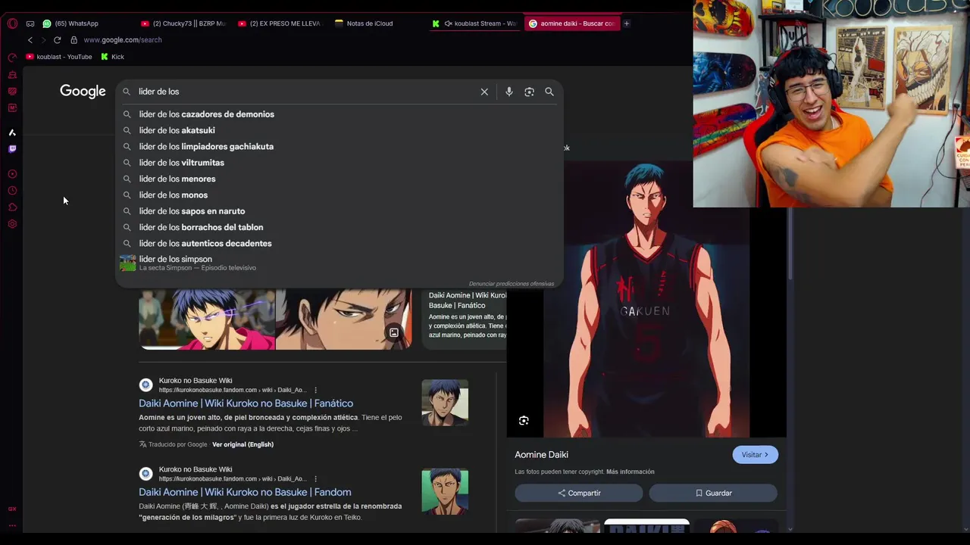Open the Aria AI sidebar icon
The image size is (970, 545).
(x=12, y=132)
